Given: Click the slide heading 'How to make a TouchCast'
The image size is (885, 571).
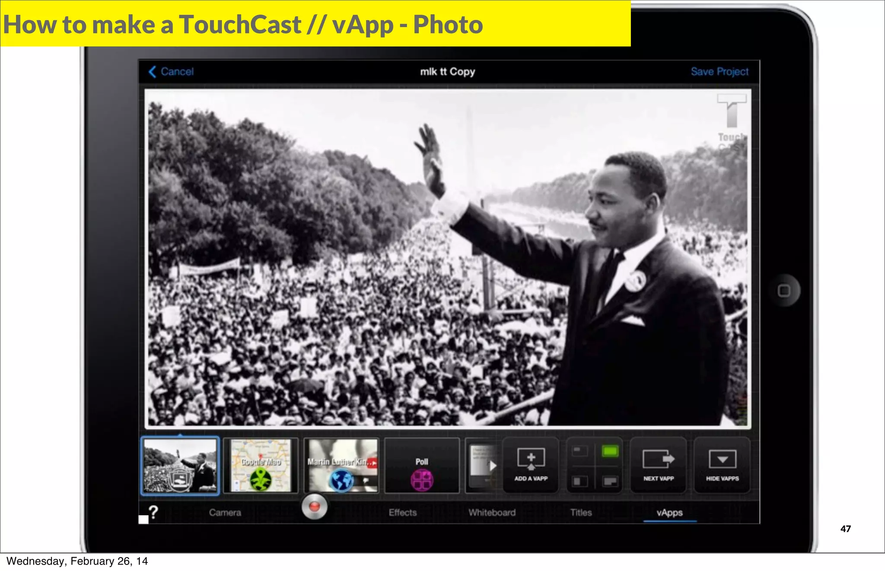Looking at the screenshot, I should 152,24.
